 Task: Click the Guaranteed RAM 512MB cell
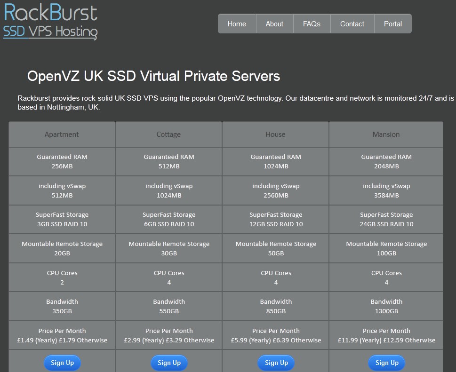(x=168, y=162)
